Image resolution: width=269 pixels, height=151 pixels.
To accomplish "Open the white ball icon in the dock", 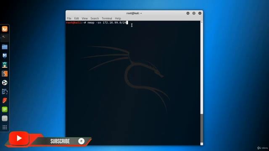I will click(x=5, y=83).
